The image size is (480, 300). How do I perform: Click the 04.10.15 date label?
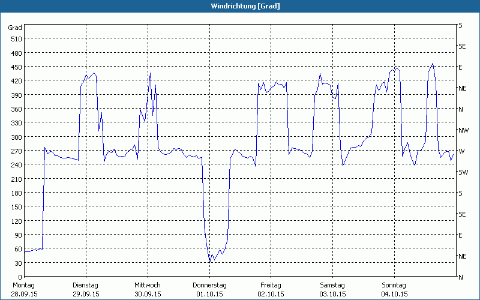(x=394, y=294)
